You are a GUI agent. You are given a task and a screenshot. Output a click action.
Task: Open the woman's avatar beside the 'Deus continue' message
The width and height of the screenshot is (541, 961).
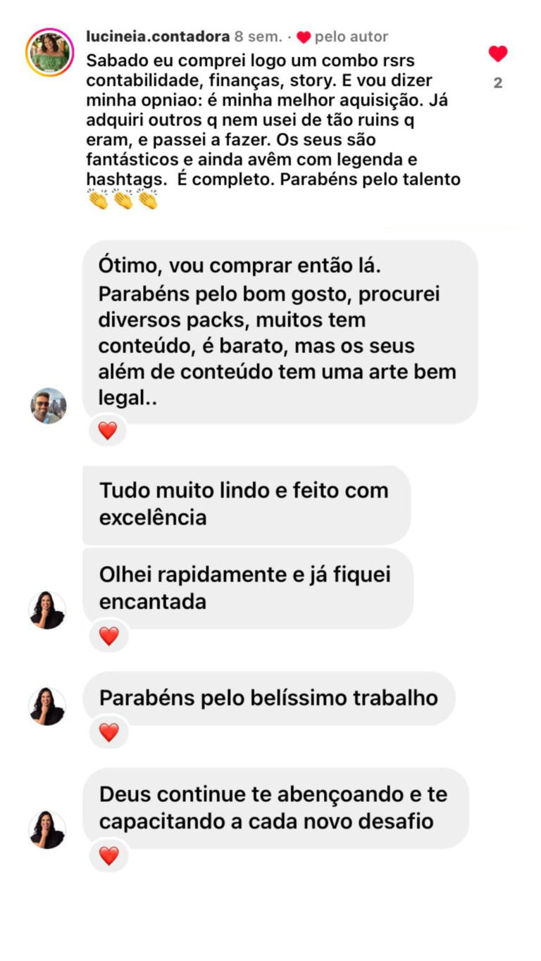(x=47, y=829)
